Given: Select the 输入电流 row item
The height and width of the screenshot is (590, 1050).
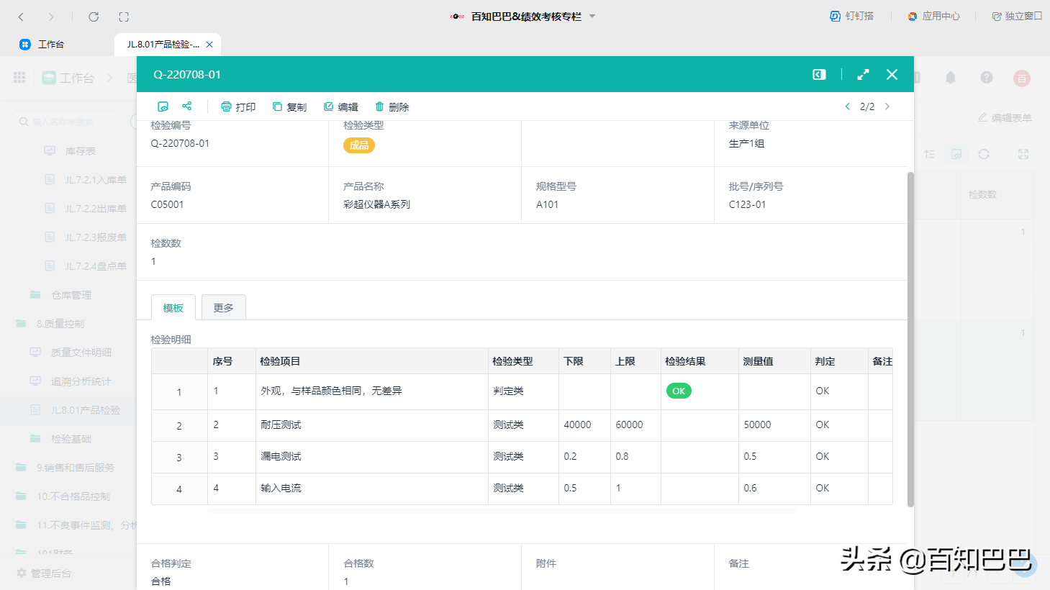Looking at the screenshot, I should click(281, 488).
